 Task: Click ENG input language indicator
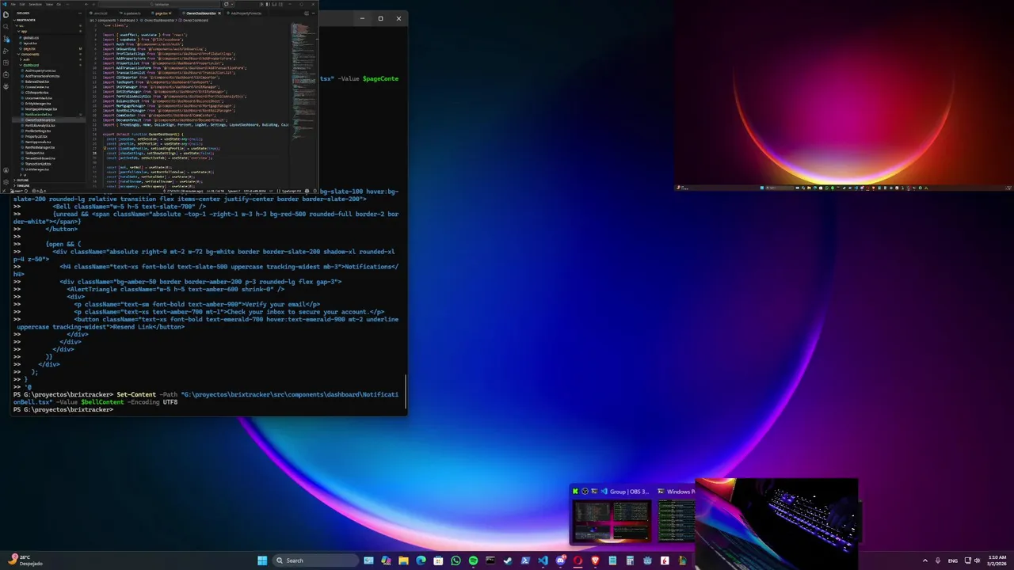pyautogui.click(x=953, y=560)
